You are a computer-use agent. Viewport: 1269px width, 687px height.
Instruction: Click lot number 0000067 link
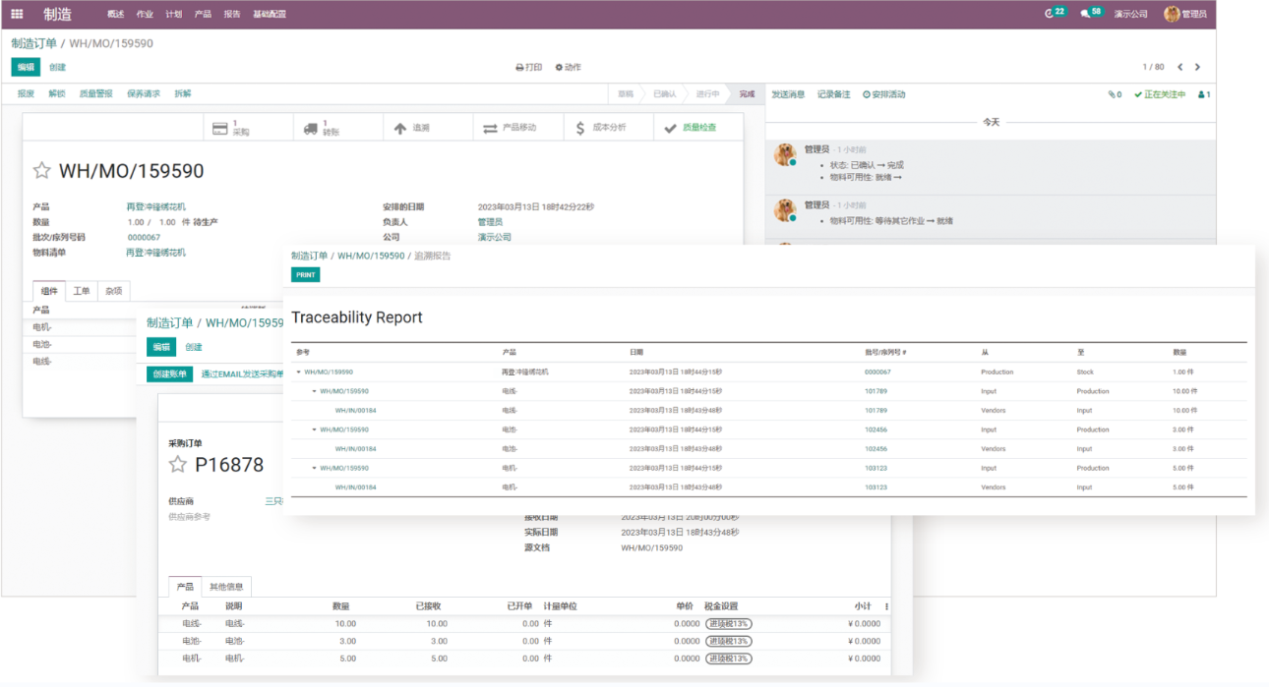(x=144, y=237)
